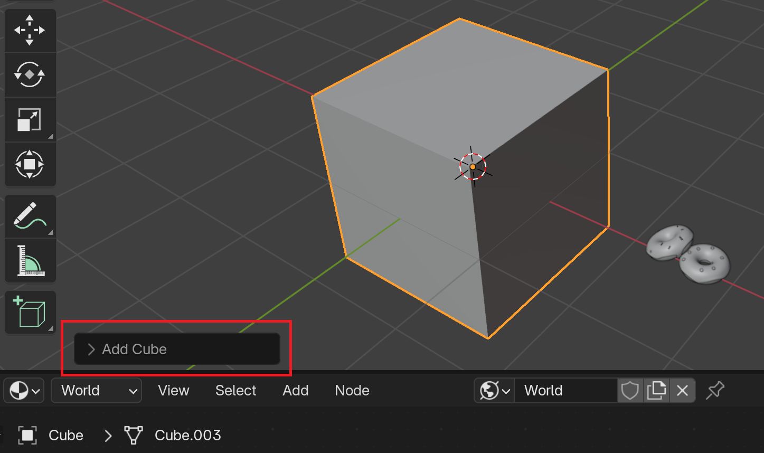
Task: Toggle fake user shield for World
Action: (x=630, y=391)
